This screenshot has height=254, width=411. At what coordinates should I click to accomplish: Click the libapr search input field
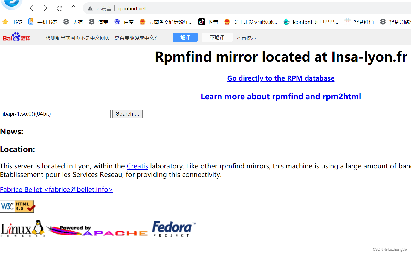[55, 114]
